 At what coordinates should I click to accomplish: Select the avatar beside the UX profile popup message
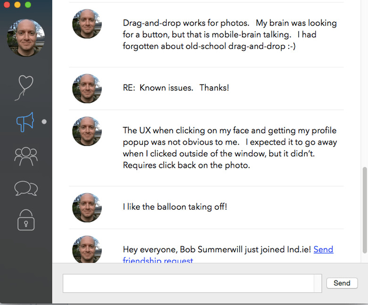pos(87,132)
